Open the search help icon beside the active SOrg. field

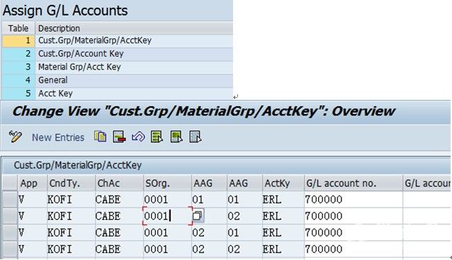198,215
